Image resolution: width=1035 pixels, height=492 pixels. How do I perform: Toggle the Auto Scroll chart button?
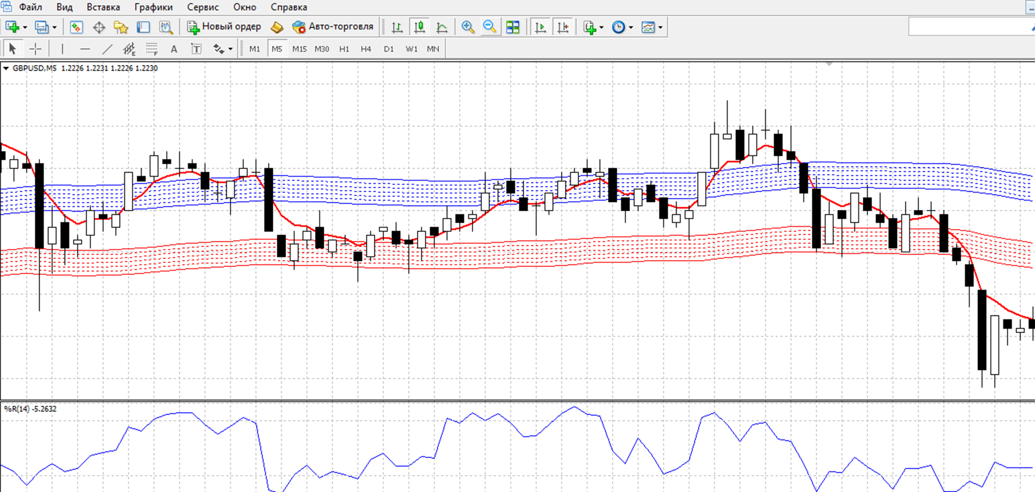540,27
